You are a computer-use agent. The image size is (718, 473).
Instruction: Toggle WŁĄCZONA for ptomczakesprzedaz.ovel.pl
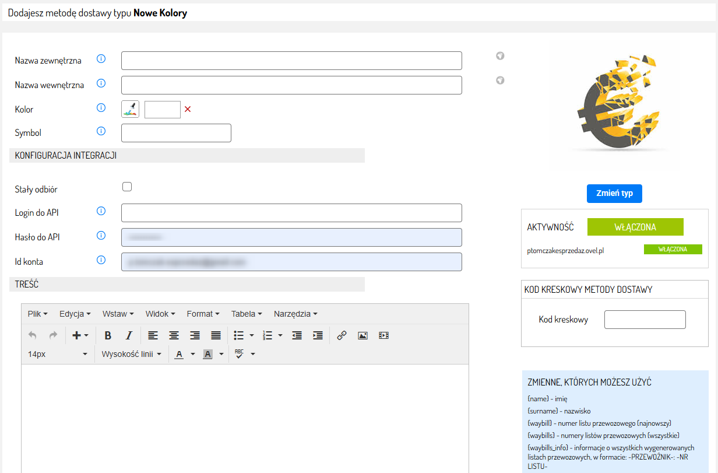[x=673, y=249]
